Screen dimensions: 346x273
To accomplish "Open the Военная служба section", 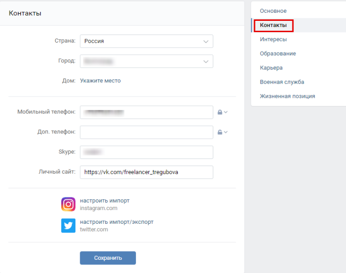I will (x=282, y=82).
